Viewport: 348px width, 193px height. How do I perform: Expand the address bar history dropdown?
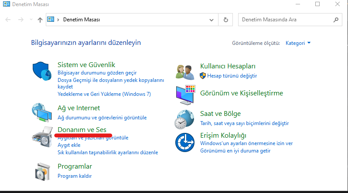pyautogui.click(x=212, y=20)
